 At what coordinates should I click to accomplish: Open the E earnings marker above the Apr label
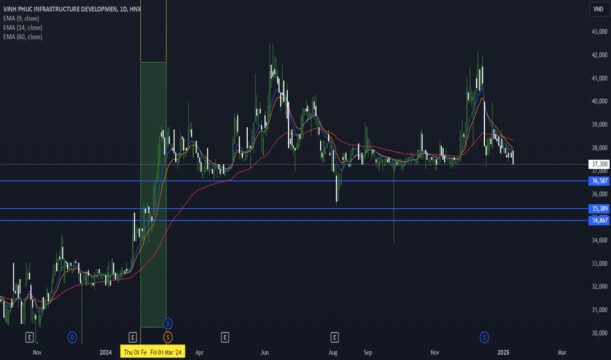pyautogui.click(x=225, y=338)
